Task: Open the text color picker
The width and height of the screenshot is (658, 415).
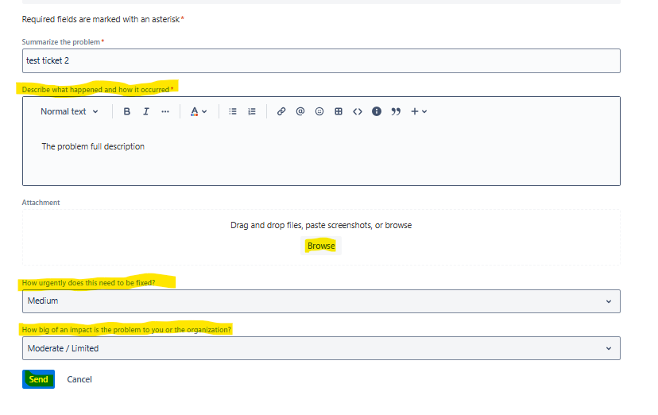Action: [x=198, y=112]
